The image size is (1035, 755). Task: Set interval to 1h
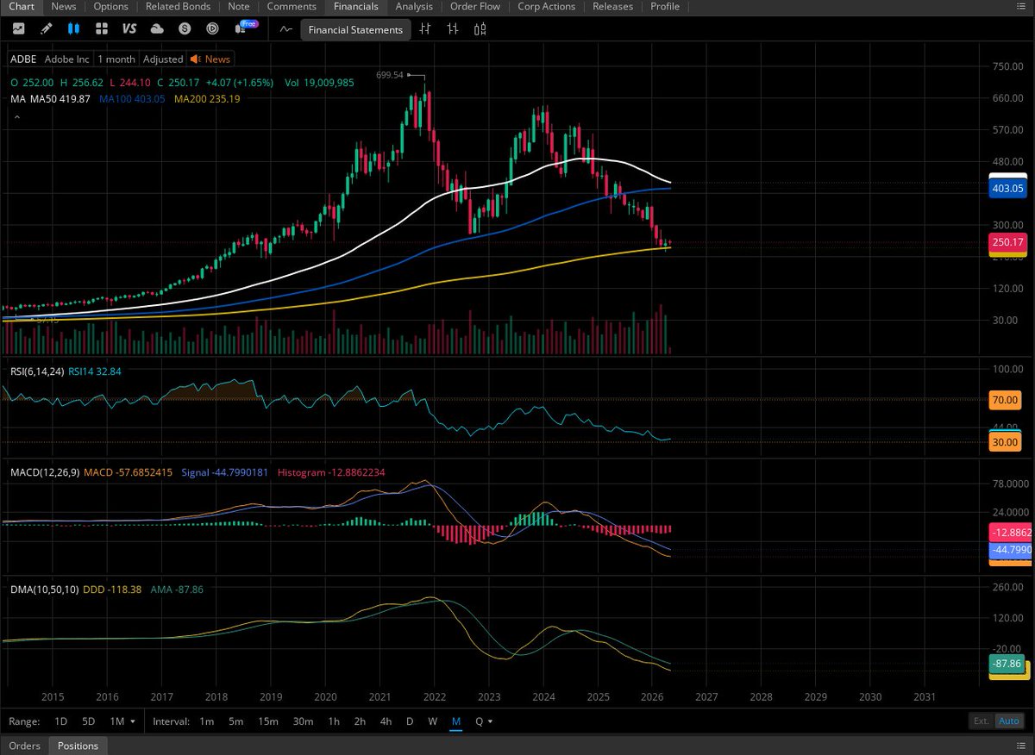(335, 721)
